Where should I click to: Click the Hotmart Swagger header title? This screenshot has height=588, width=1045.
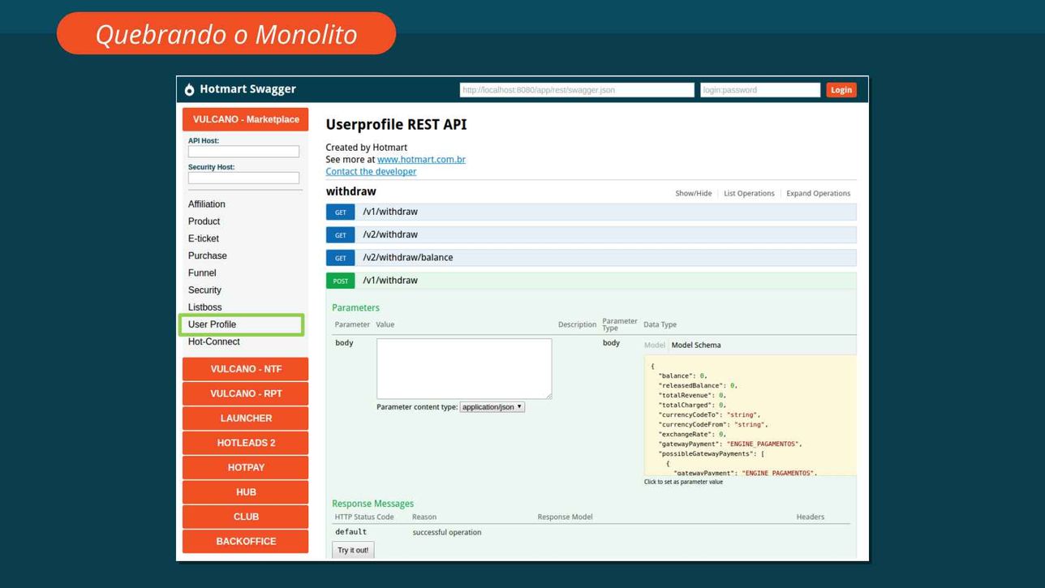[248, 89]
